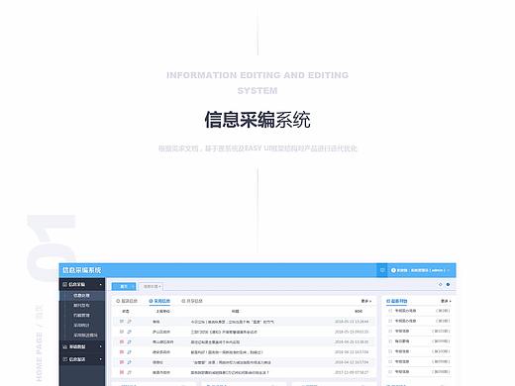
Task: Click the round user avatar icon in the header
Action: tap(393, 270)
